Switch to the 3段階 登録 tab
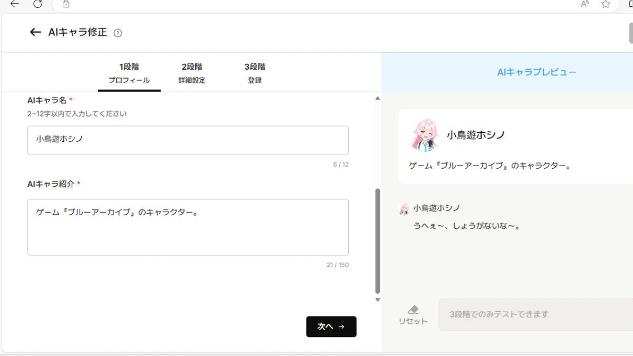Screen dimensions: 633x356 [255, 73]
